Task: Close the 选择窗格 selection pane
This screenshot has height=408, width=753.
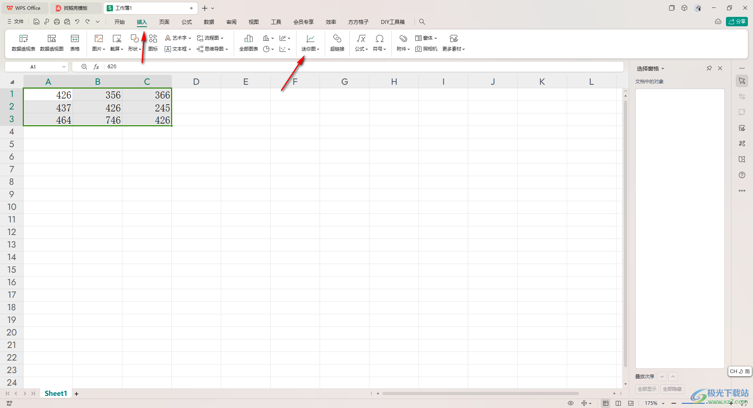Action: [720, 68]
